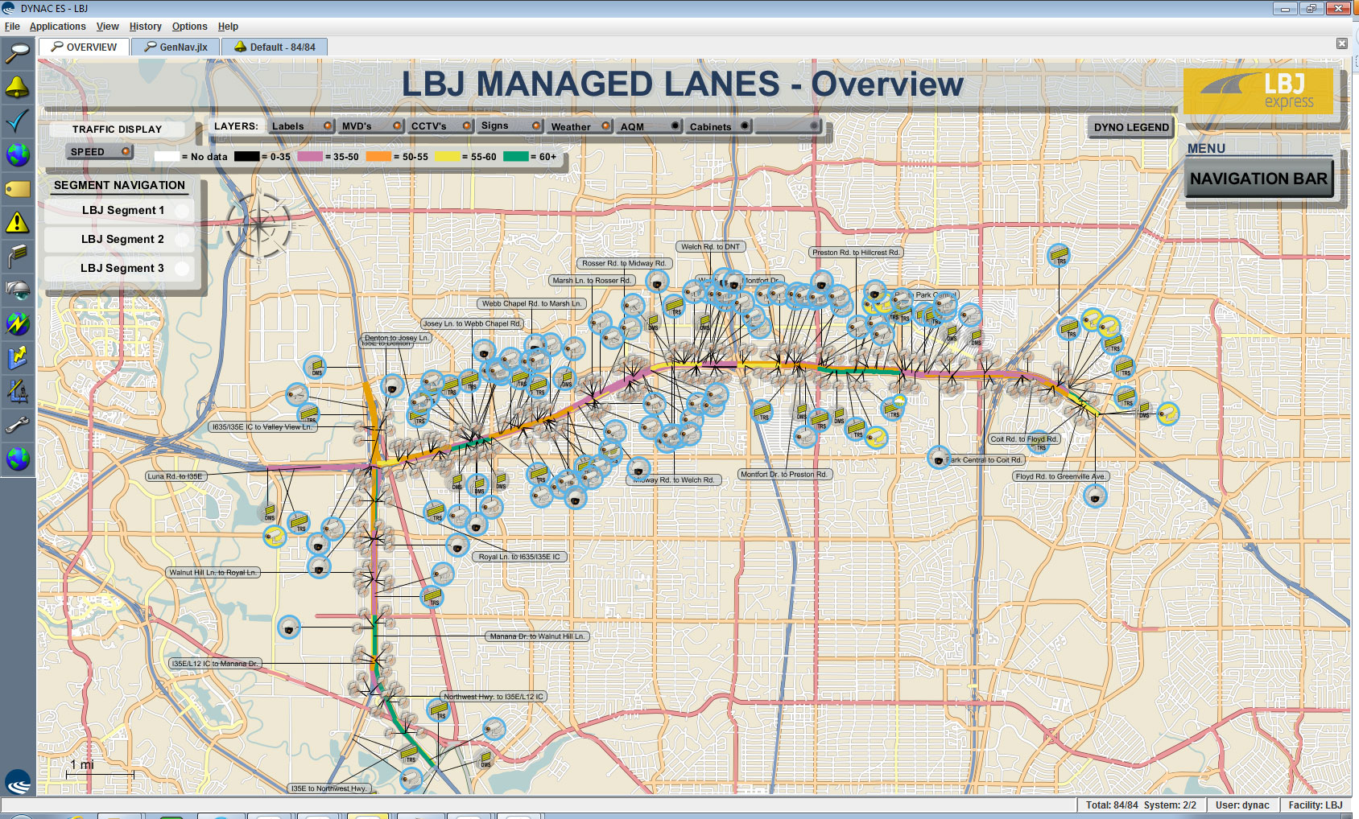Open the Applications menu
This screenshot has width=1359, height=819.
point(57,27)
